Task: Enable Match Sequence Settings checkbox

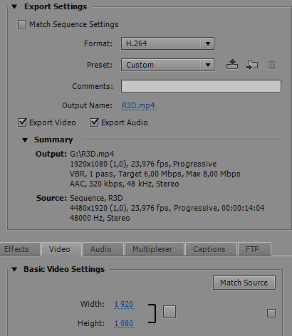Action: [x=22, y=24]
